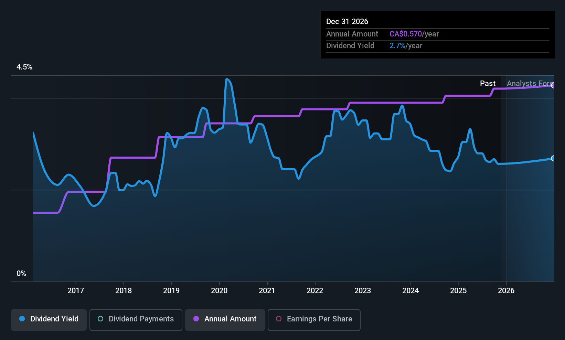Viewport: 565px width, 340px height.
Task: Toggle the Dividend Yield series visibility
Action: [49, 319]
